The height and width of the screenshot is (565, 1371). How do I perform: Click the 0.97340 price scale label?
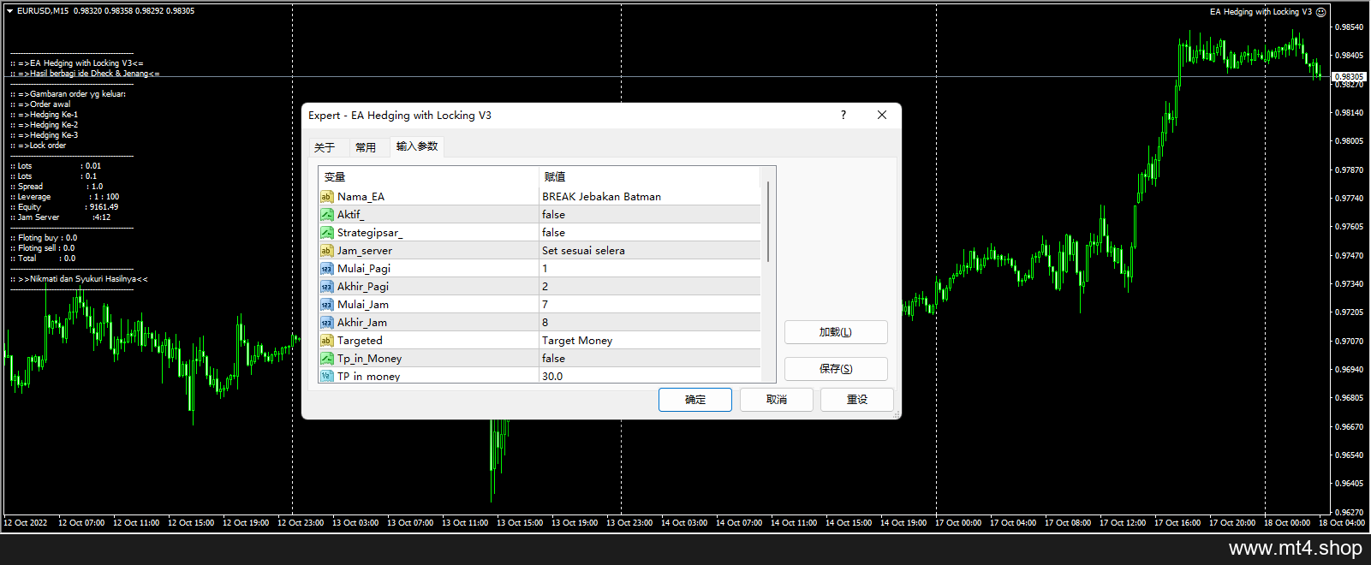[1350, 284]
